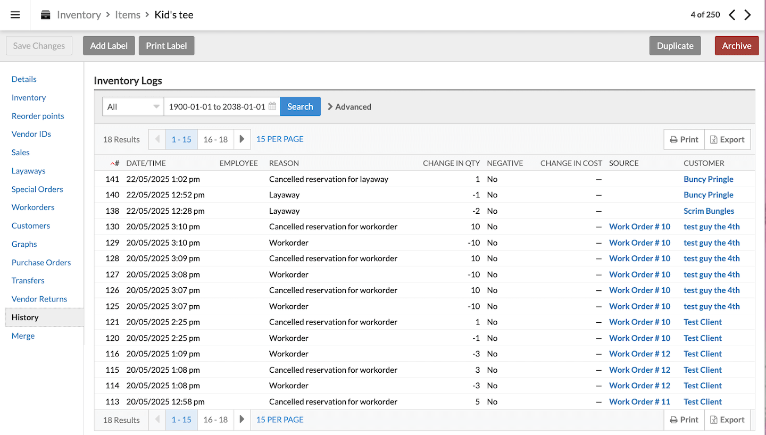Click 'Cancelled reservation for layaway' reason cell

[x=329, y=179]
